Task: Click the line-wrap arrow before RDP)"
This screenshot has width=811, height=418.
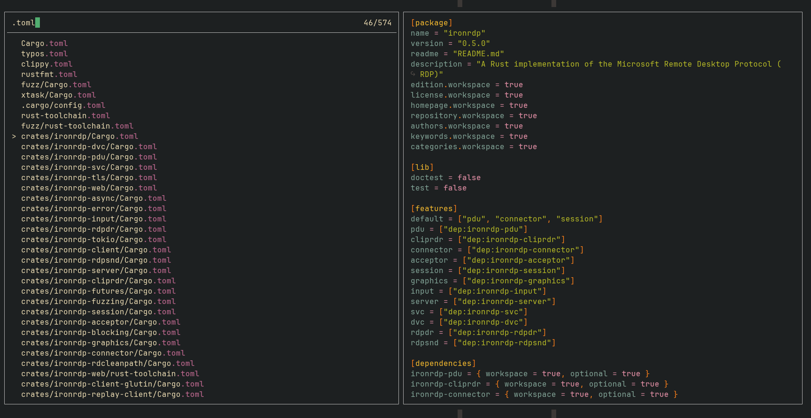Action: point(413,74)
